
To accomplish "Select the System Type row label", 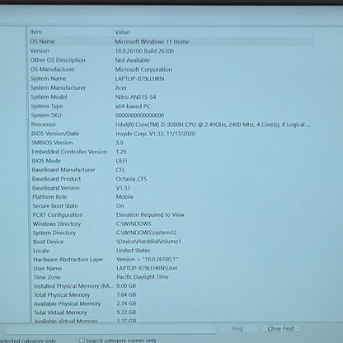I will 47,106.
